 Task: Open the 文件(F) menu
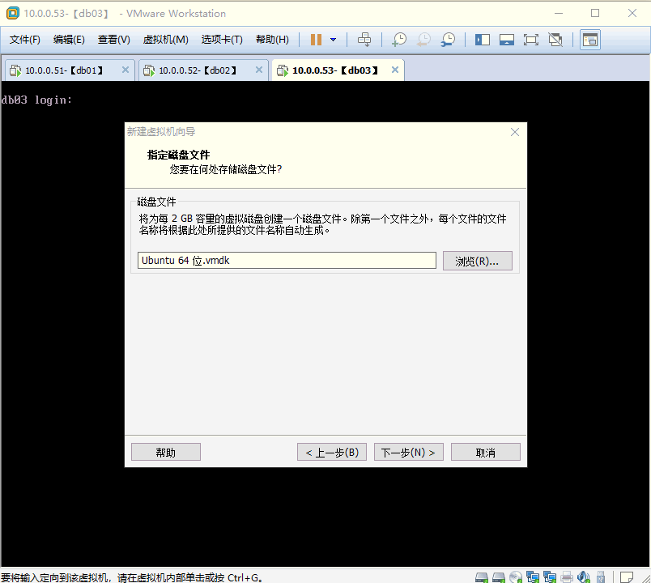pos(24,40)
